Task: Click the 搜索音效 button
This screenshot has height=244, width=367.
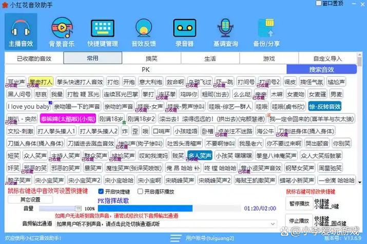Action: 322,69
